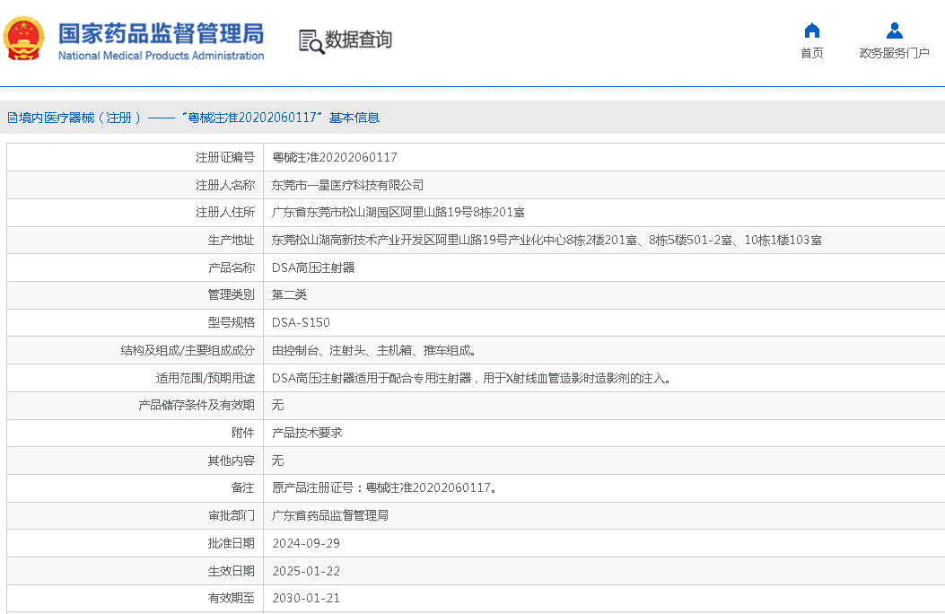Go to 首页 via its text label
The image size is (945, 614).
(x=811, y=53)
